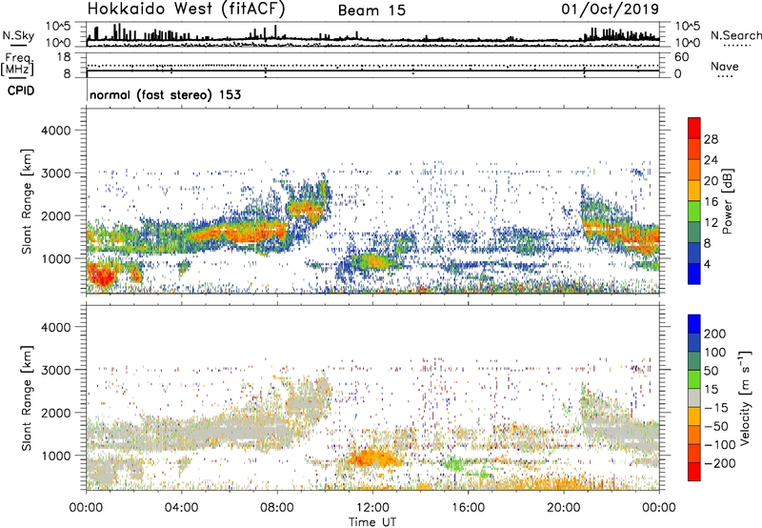Click '3000' tick on the velocity panel
The width and height of the screenshot is (762, 528).
(56, 370)
